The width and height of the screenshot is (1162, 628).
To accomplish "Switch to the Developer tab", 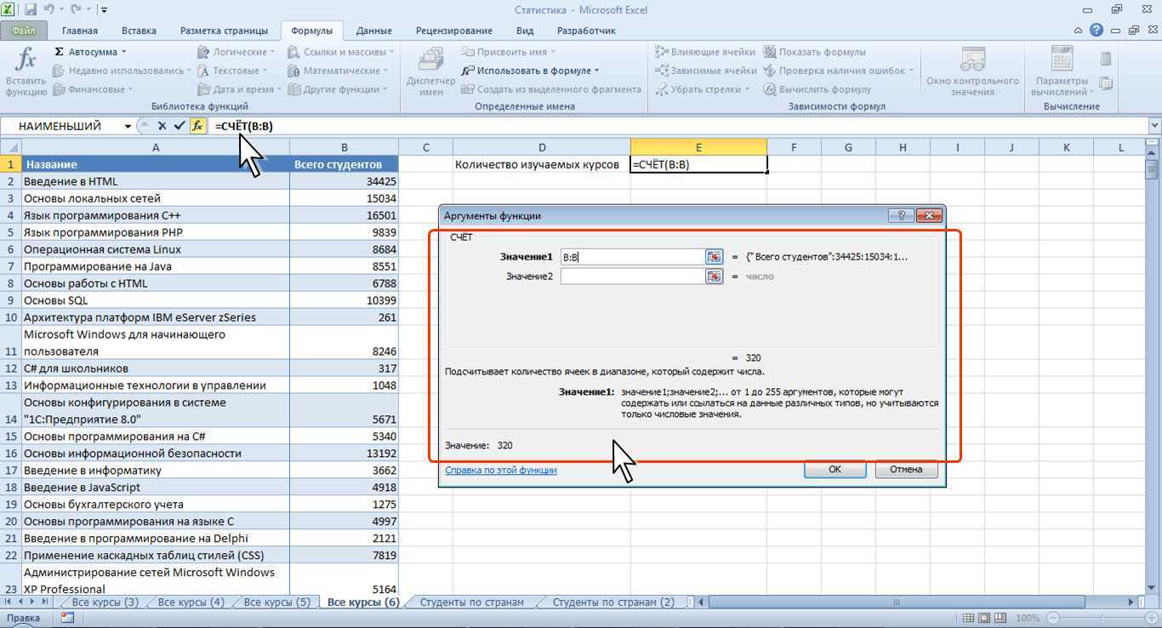I will (586, 31).
